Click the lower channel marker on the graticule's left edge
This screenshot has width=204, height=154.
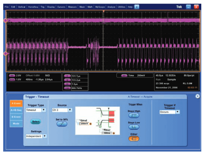(x=5, y=53)
